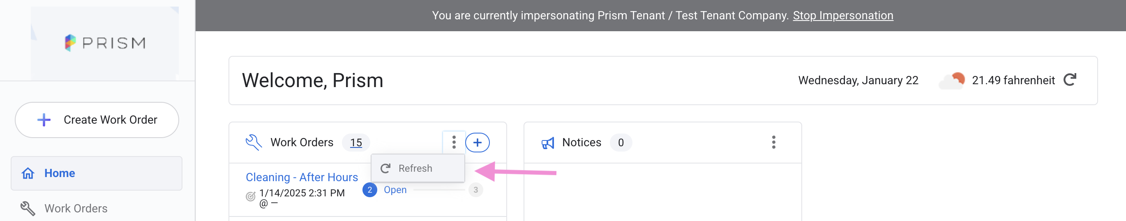
Task: Open Cleaning - After Hours work order
Action: coord(302,177)
